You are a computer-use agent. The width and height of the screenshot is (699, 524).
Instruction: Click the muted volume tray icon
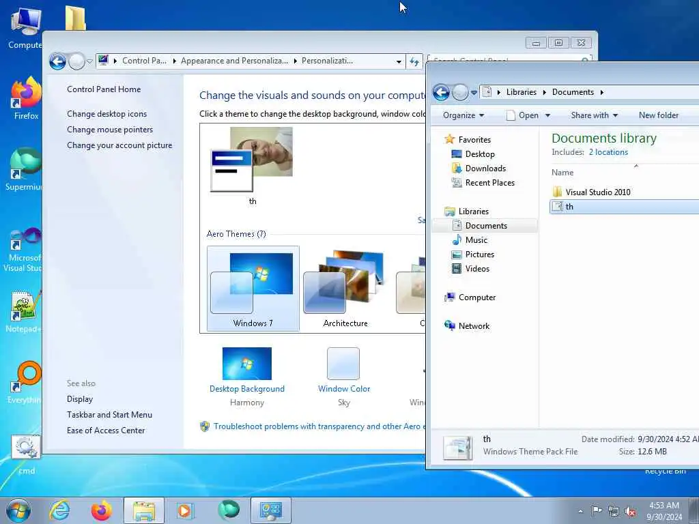point(630,511)
